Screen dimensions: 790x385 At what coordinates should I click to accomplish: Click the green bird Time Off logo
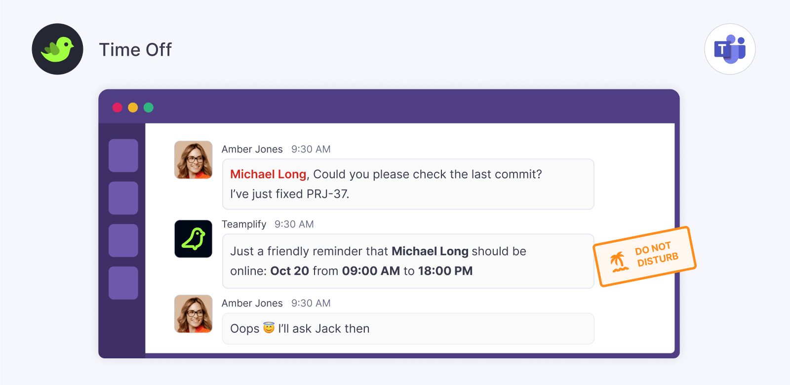click(x=57, y=49)
